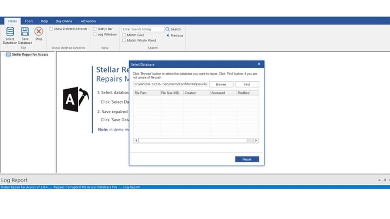Click the Access hammer logo image
Image resolution: width=390 pixels, height=219 pixels.
[x=76, y=99]
